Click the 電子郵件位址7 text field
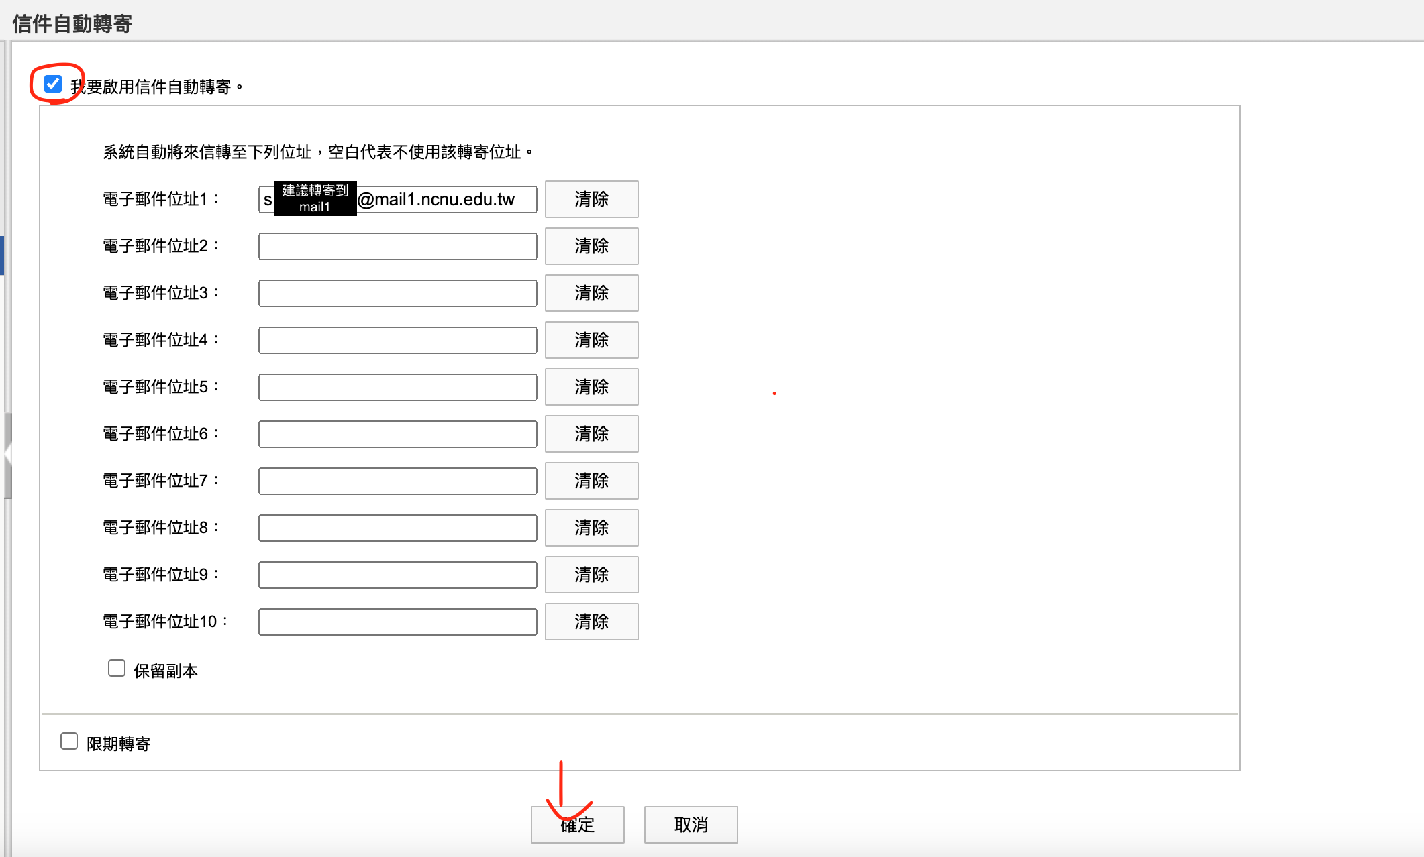Screen dimensions: 1424x857 [398, 481]
